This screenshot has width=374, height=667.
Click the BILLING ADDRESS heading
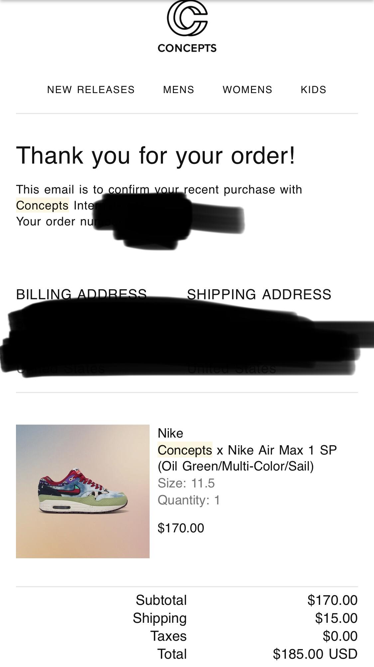[81, 295]
